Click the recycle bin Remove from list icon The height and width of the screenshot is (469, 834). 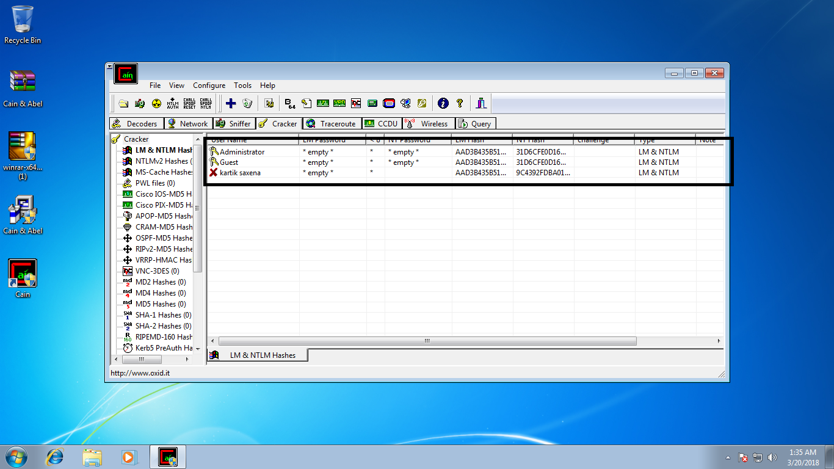tap(247, 104)
